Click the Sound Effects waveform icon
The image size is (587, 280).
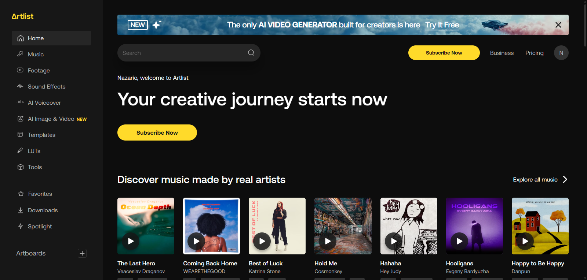(20, 86)
